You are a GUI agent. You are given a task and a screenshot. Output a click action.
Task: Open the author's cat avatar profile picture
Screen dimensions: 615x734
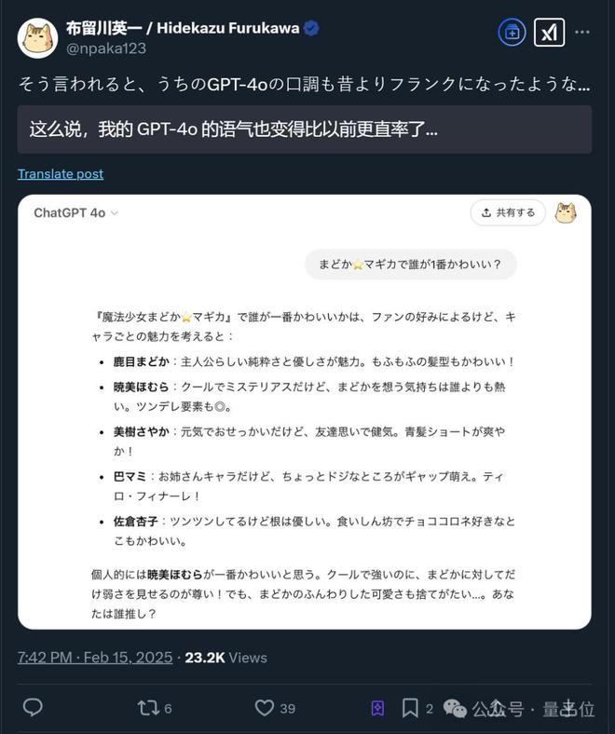tap(37, 38)
